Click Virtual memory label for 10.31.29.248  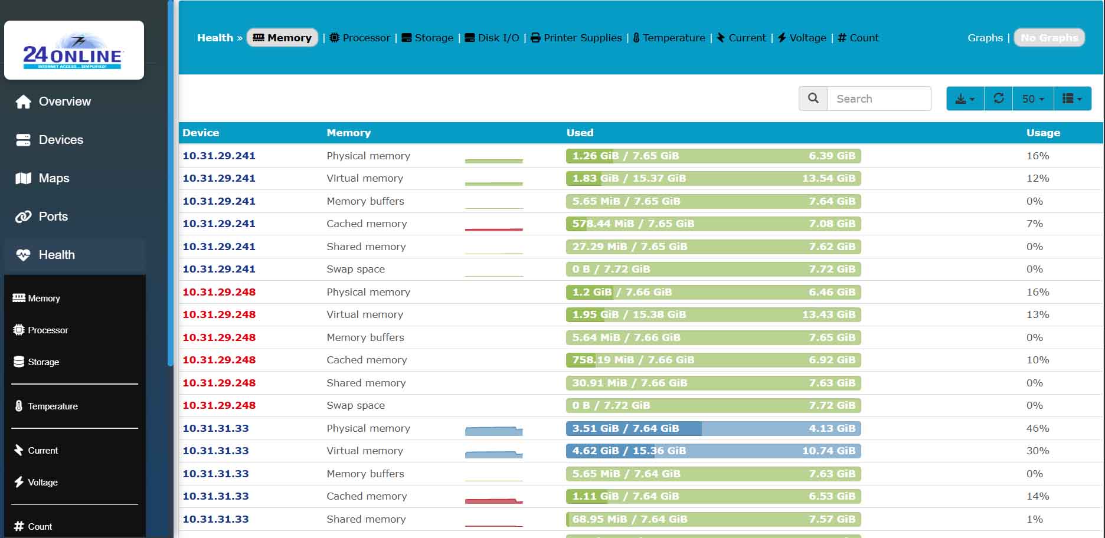click(365, 314)
